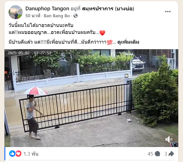Expand post text with ดูเพิ่มเติม
Image resolution: width=183 pixels, height=162 pixels.
(128, 42)
